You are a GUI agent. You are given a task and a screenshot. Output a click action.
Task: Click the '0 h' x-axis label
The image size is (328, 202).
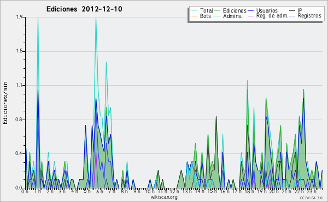25,191
